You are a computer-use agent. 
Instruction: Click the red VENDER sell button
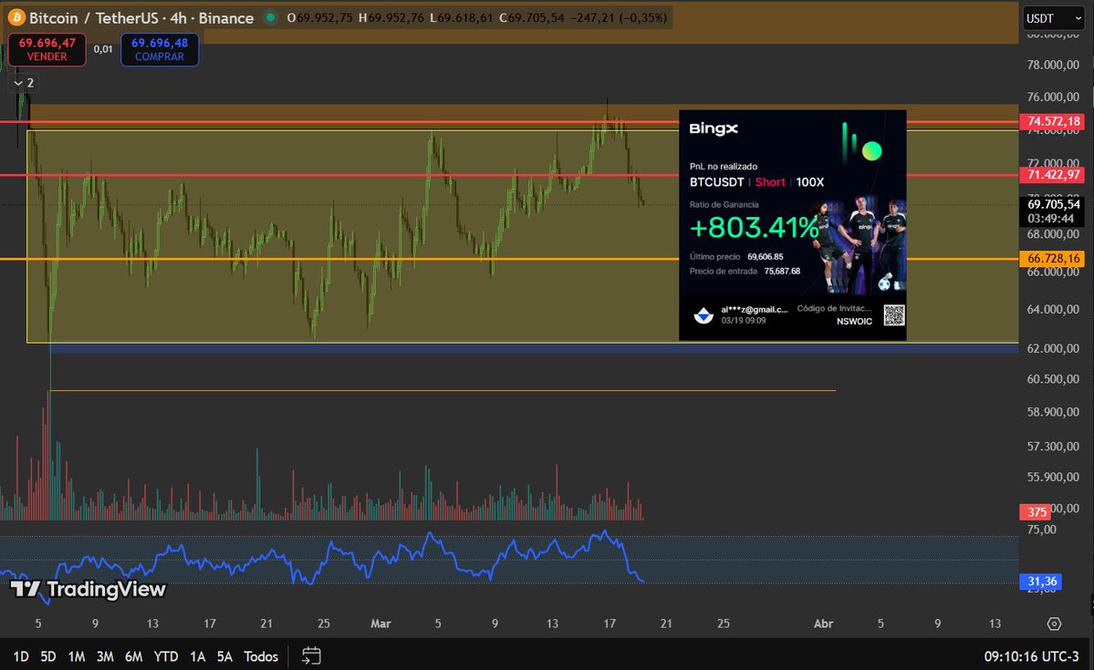point(47,49)
